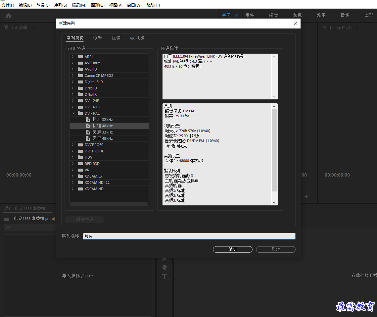Expand the Digital SLR folder

tap(72, 81)
